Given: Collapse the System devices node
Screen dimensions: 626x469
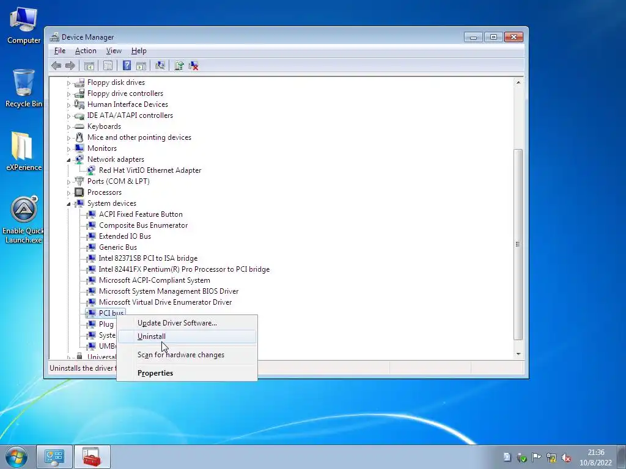Looking at the screenshot, I should point(68,204).
